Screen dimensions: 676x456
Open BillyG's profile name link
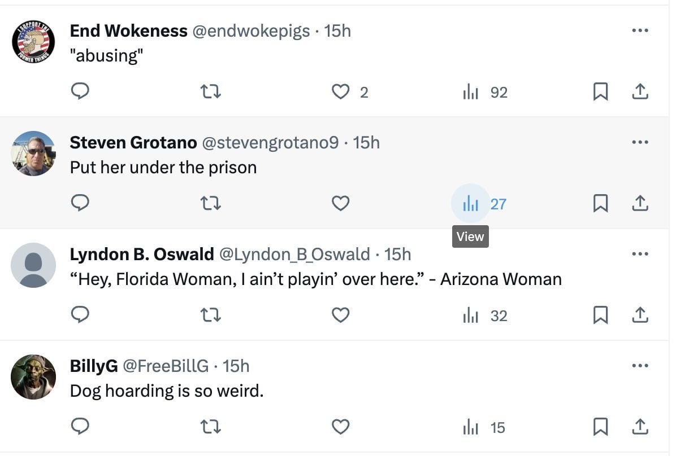tap(94, 366)
